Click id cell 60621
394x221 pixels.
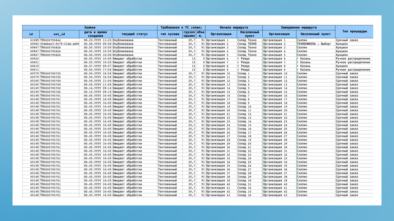pyautogui.click(x=31, y=62)
